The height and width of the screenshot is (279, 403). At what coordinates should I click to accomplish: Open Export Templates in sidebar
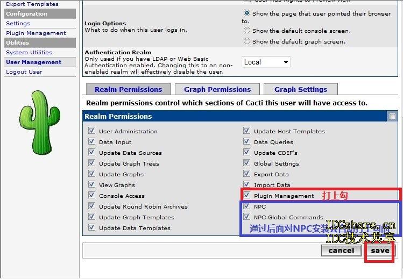pyautogui.click(x=32, y=4)
